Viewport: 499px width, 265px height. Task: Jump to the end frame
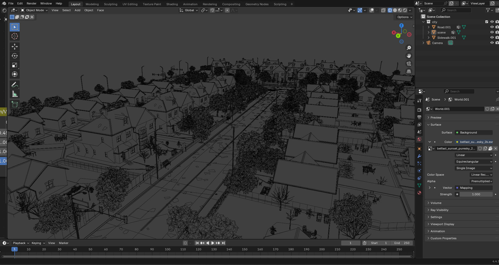click(223, 243)
